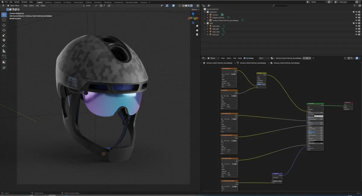The image size is (362, 196).
Task: Open node editor Object shader type dropdown
Action: (x=213, y=58)
